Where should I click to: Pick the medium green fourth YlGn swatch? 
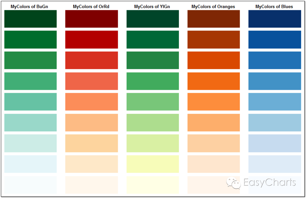pyautogui.click(x=153, y=81)
